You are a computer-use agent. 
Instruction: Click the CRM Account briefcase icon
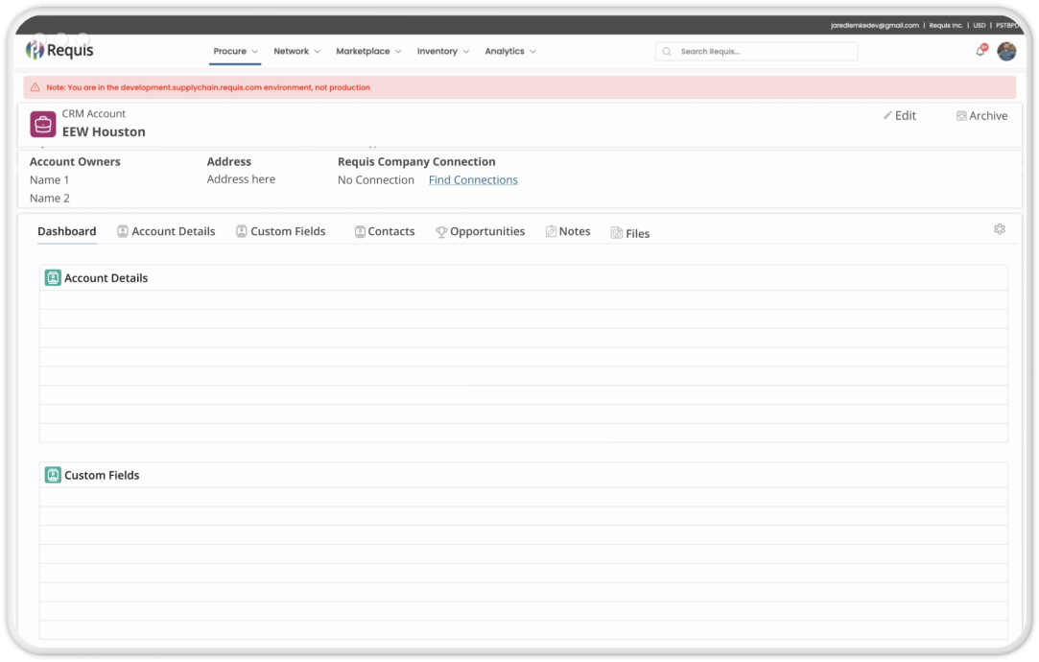tap(43, 124)
